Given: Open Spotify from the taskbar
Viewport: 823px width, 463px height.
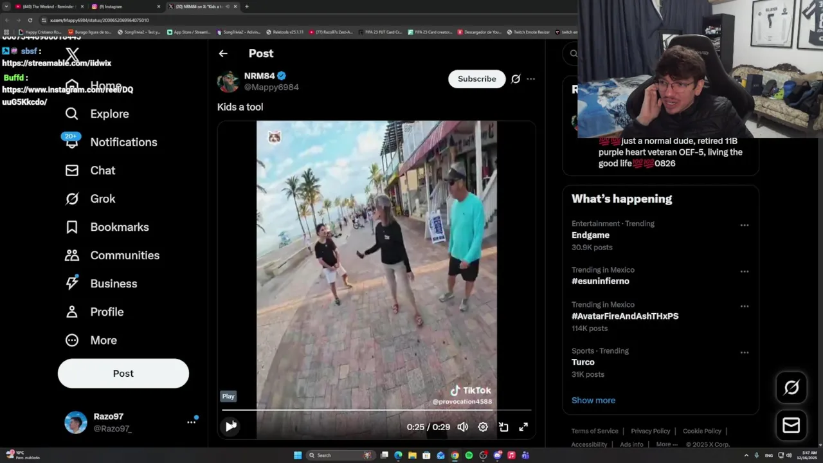Looking at the screenshot, I should [469, 455].
